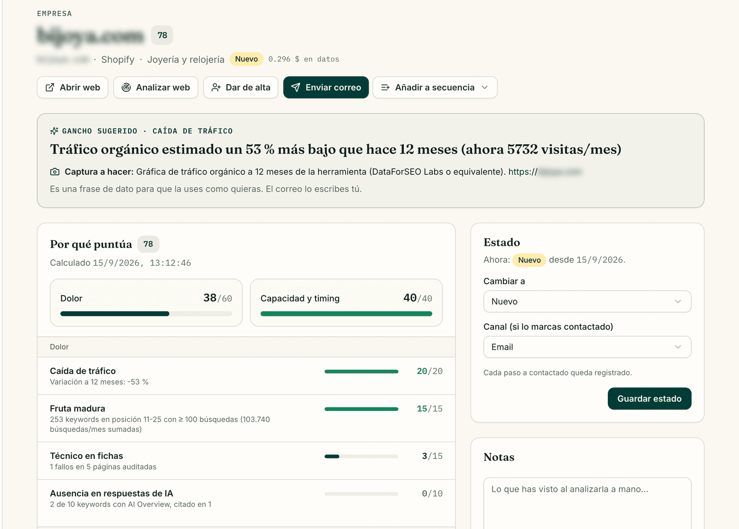The image size is (739, 529).
Task: Click the 2 de 10 keywords con AI Overview text
Action: [131, 505]
